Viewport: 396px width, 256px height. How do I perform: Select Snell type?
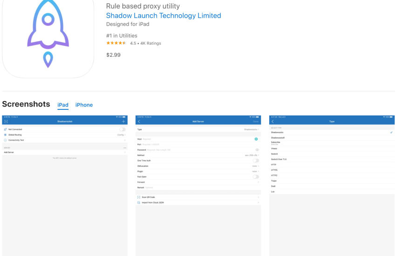tap(332, 186)
